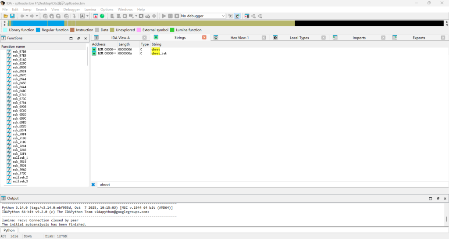Screen dimensions: 449x239
Task: Switch to the IDA View-A tab
Action: pyautogui.click(x=120, y=38)
